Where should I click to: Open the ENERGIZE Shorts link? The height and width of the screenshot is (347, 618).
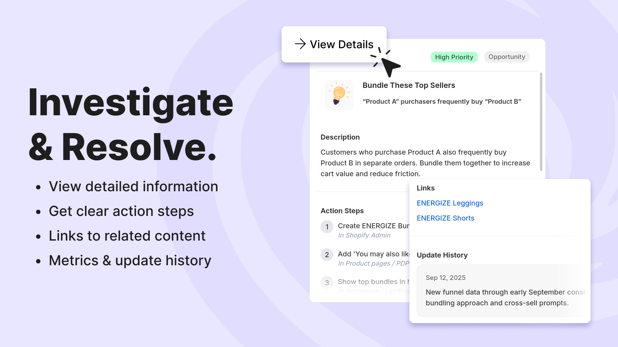click(x=445, y=218)
